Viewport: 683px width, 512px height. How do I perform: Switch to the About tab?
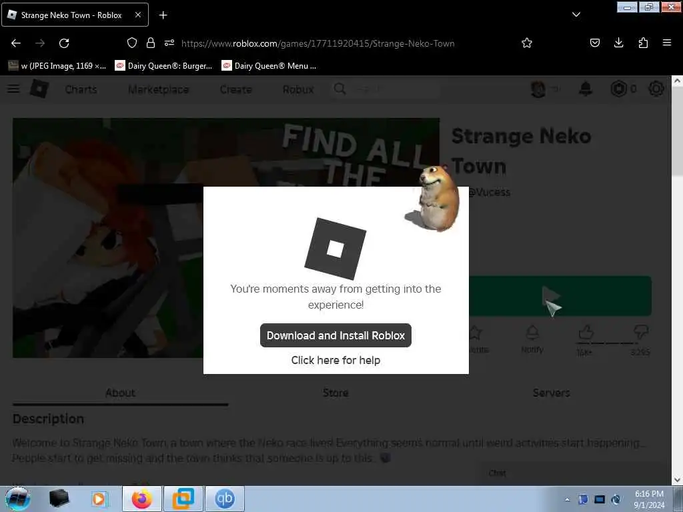(x=120, y=393)
